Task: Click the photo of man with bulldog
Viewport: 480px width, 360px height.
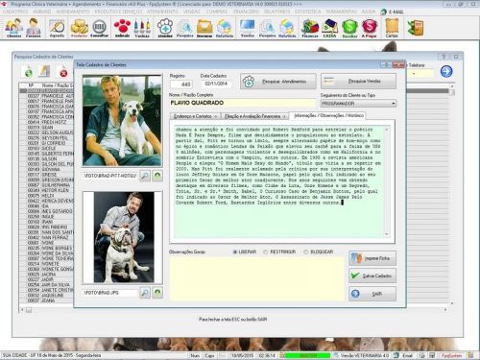Action: [122, 237]
